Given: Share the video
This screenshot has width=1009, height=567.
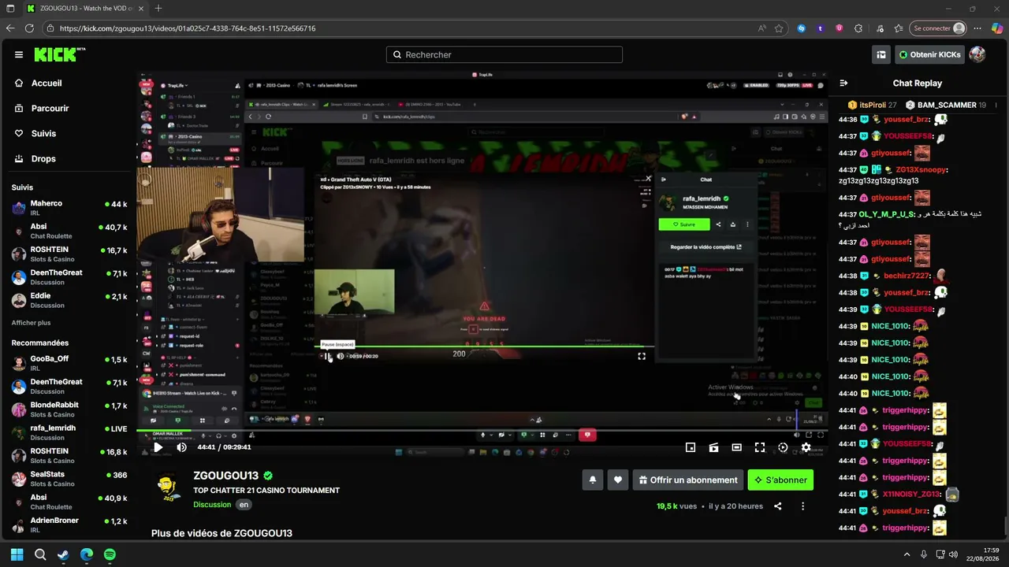Looking at the screenshot, I should (777, 506).
